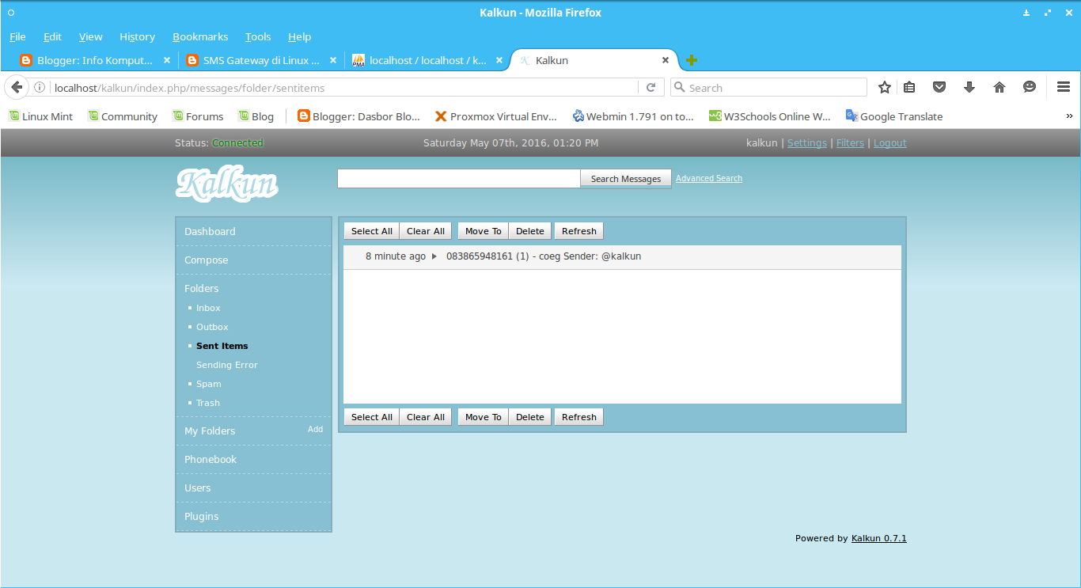
Task: Open the W3Schools Online bookmark
Action: tap(770, 116)
